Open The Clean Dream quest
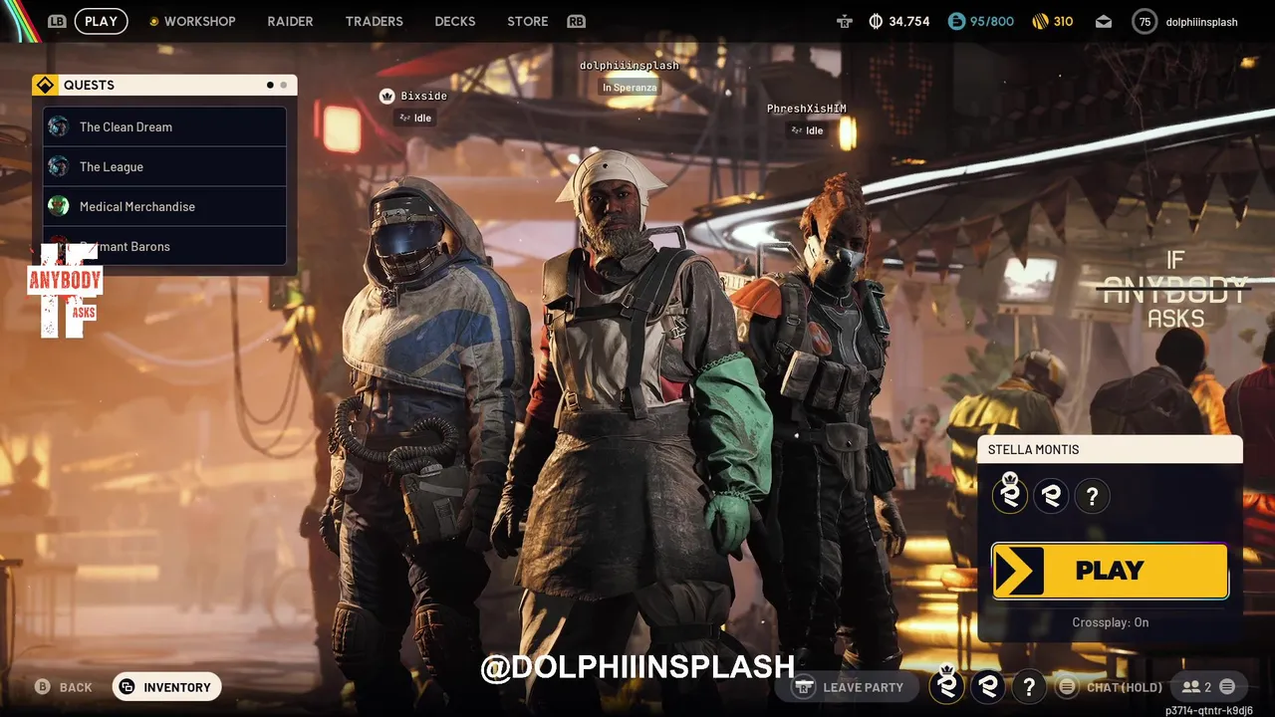1275x717 pixels. [x=164, y=126]
